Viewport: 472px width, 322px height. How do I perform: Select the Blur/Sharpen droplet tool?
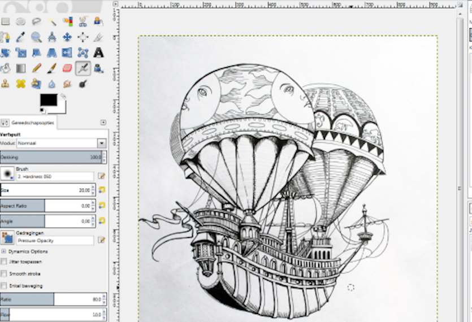52,84
